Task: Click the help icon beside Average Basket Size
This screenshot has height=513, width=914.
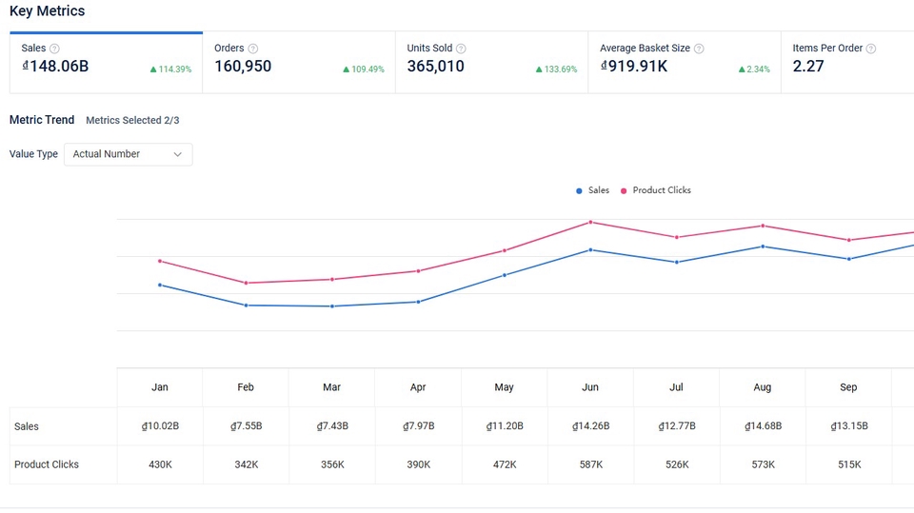Action: [699, 49]
